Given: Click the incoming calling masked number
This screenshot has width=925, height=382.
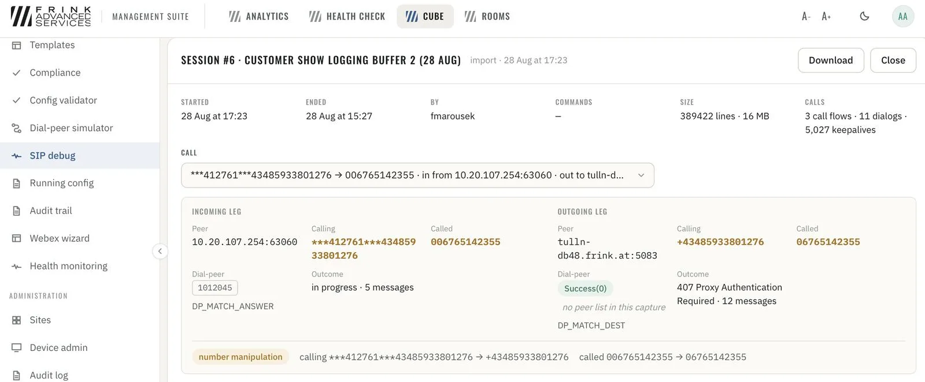Looking at the screenshot, I should [364, 249].
